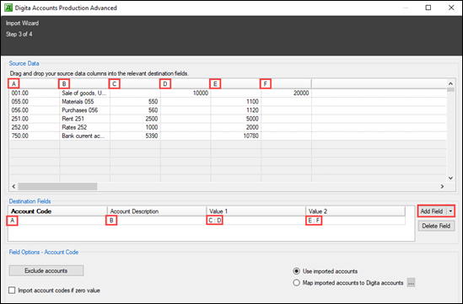This screenshot has height=304, width=463.
Task: Click the 5000 value cell
Action: click(236, 119)
